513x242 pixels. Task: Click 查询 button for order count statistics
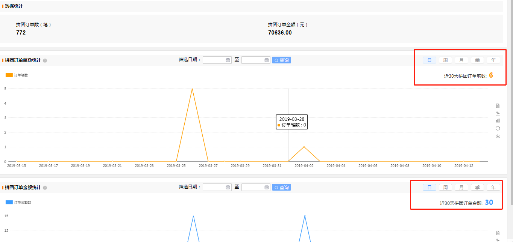(281, 60)
